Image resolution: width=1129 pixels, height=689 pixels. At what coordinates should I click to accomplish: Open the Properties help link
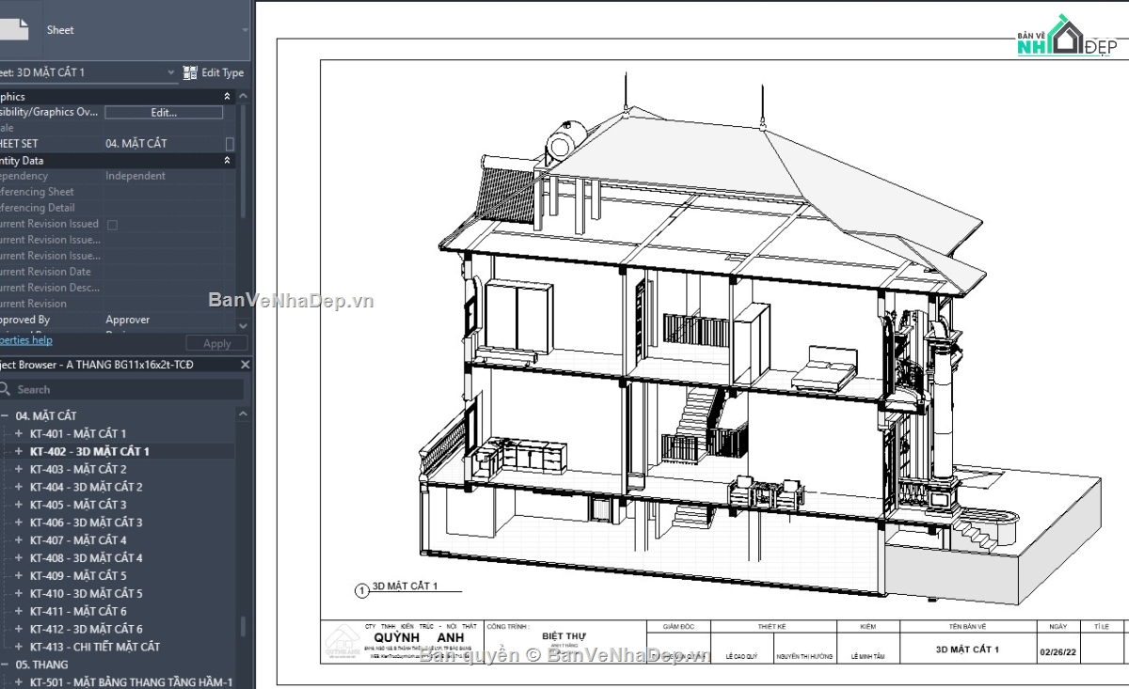25,339
